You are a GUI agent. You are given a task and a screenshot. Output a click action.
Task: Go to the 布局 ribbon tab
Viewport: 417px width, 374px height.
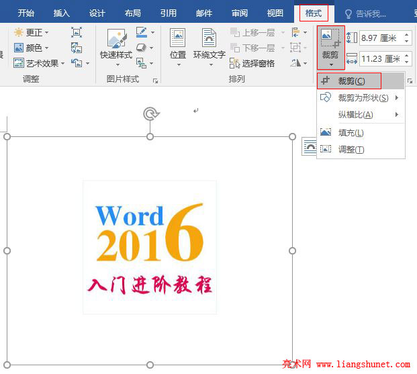133,13
